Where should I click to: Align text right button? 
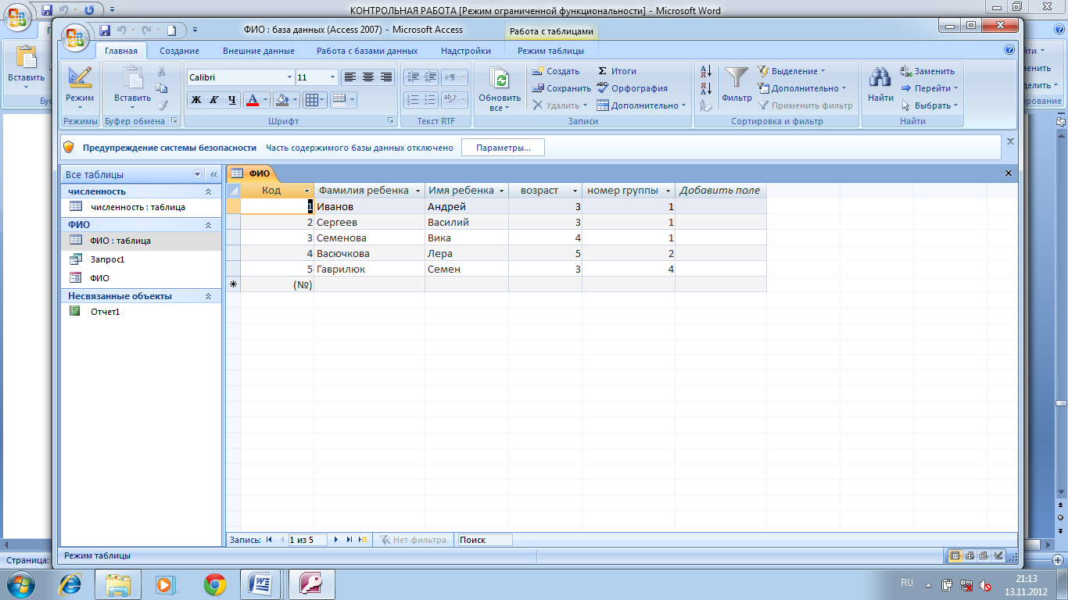pos(386,77)
